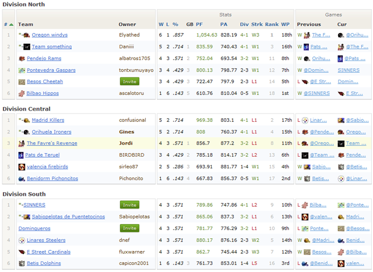Click the Betis Dolphins team logo
Screen dimensions: 373x272
pyautogui.click(x=22, y=263)
